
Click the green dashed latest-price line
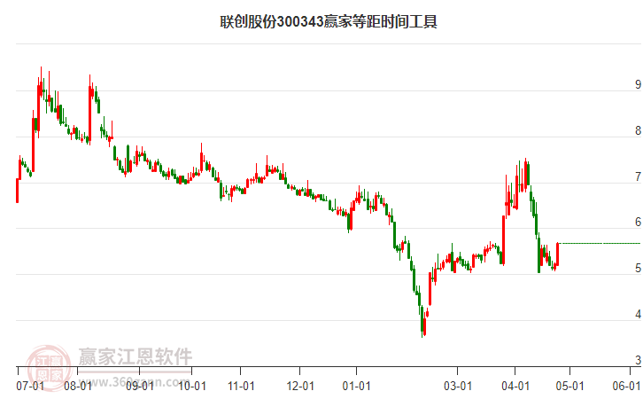tap(600, 244)
